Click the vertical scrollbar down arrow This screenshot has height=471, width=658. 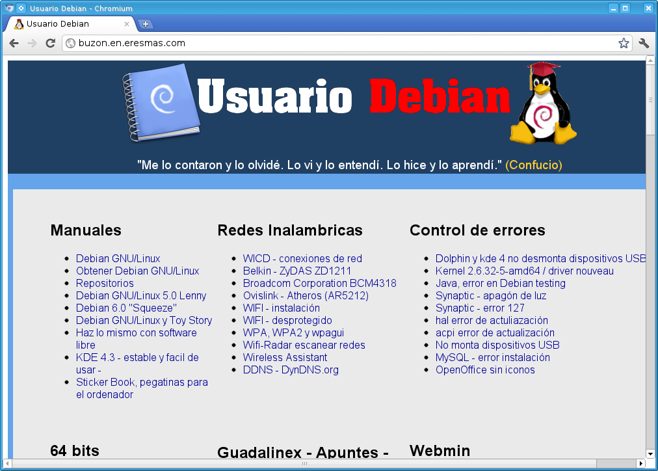click(x=650, y=454)
